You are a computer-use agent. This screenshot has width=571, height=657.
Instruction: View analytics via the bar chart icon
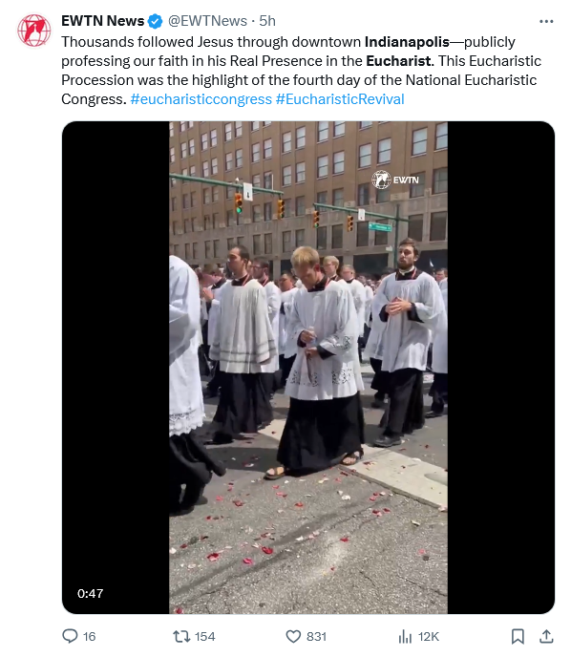point(405,636)
